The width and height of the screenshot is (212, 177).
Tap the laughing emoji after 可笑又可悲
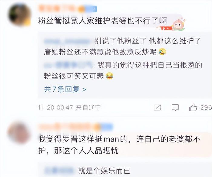(110, 76)
